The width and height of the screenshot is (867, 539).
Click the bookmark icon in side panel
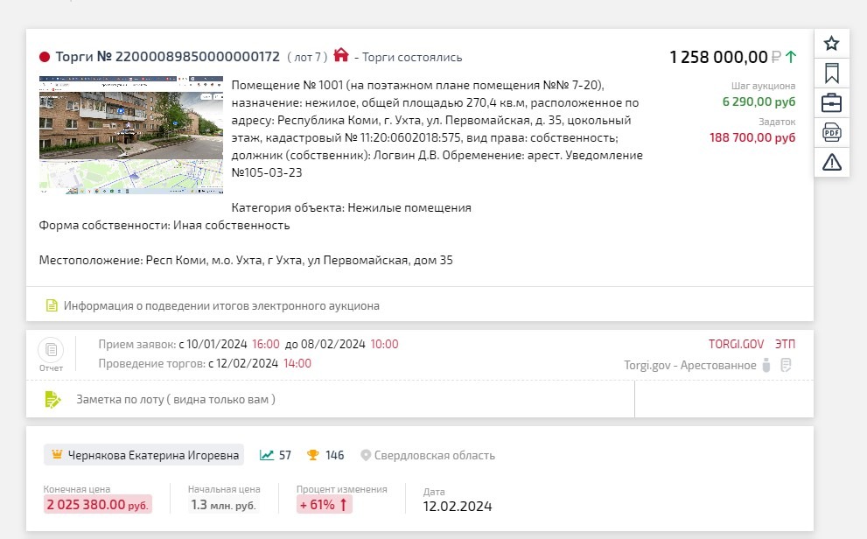tap(832, 73)
